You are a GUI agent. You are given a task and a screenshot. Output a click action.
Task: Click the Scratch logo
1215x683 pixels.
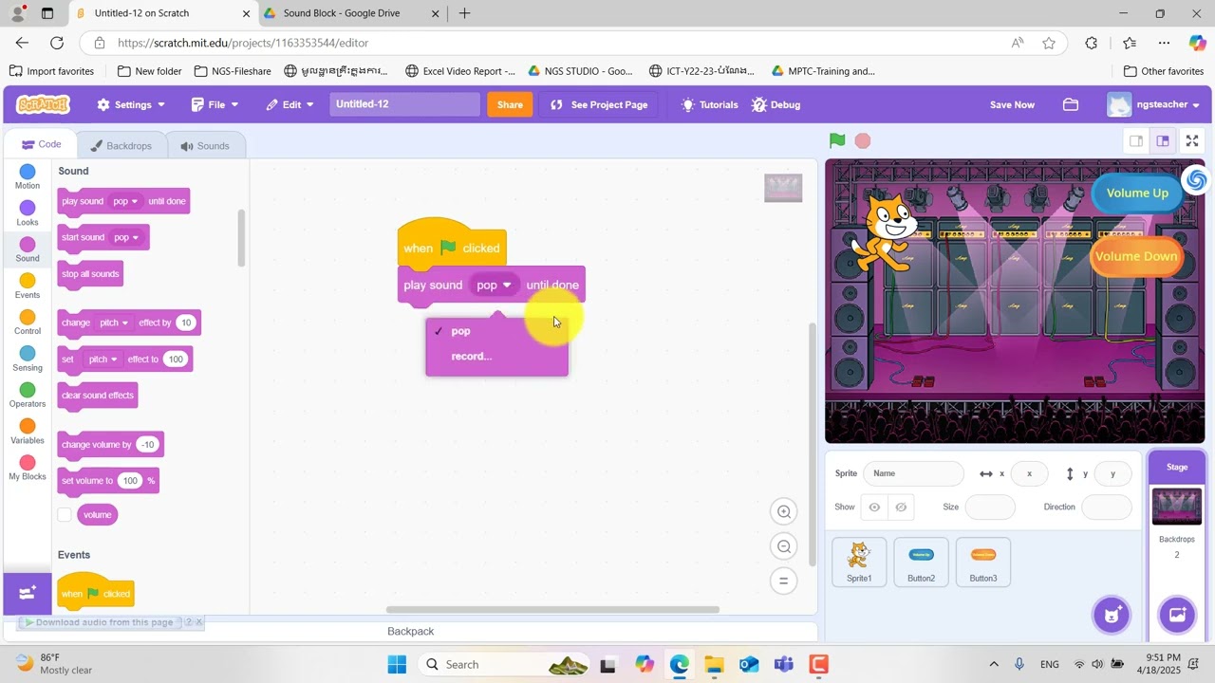pyautogui.click(x=43, y=104)
